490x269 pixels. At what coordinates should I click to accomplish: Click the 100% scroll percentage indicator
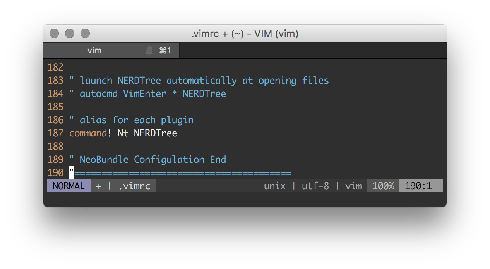click(x=383, y=186)
